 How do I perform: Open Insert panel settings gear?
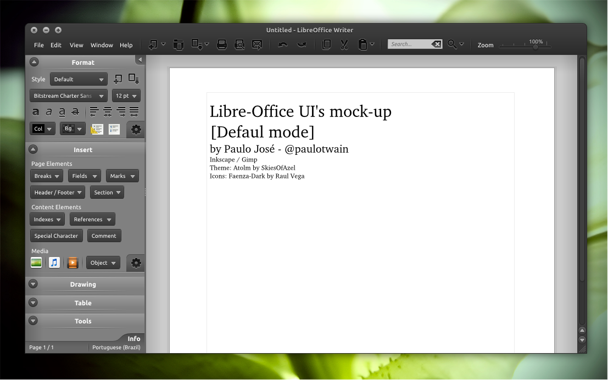[136, 263]
